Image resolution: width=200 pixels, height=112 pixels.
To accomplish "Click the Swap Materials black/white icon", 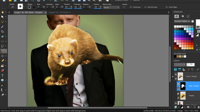I will pos(197,35).
